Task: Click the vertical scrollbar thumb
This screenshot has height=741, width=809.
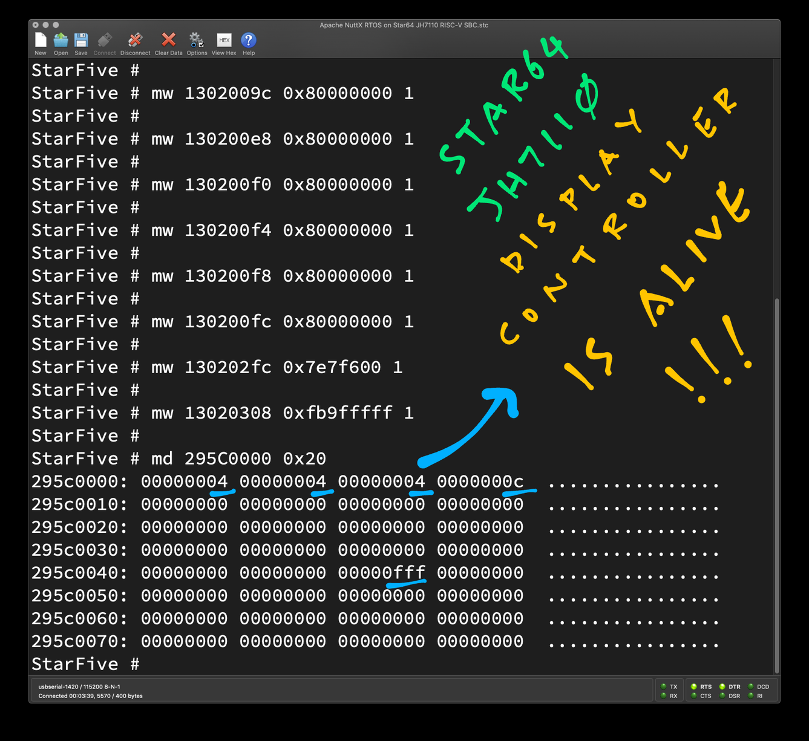Action: [x=776, y=484]
